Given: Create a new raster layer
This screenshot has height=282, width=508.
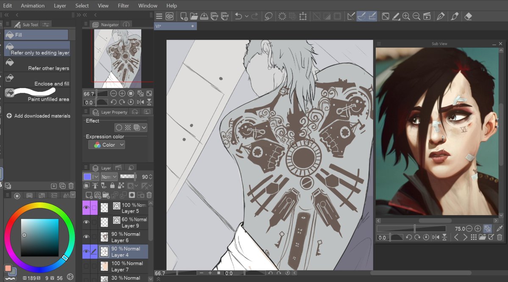Looking at the screenshot, I should coord(89,195).
